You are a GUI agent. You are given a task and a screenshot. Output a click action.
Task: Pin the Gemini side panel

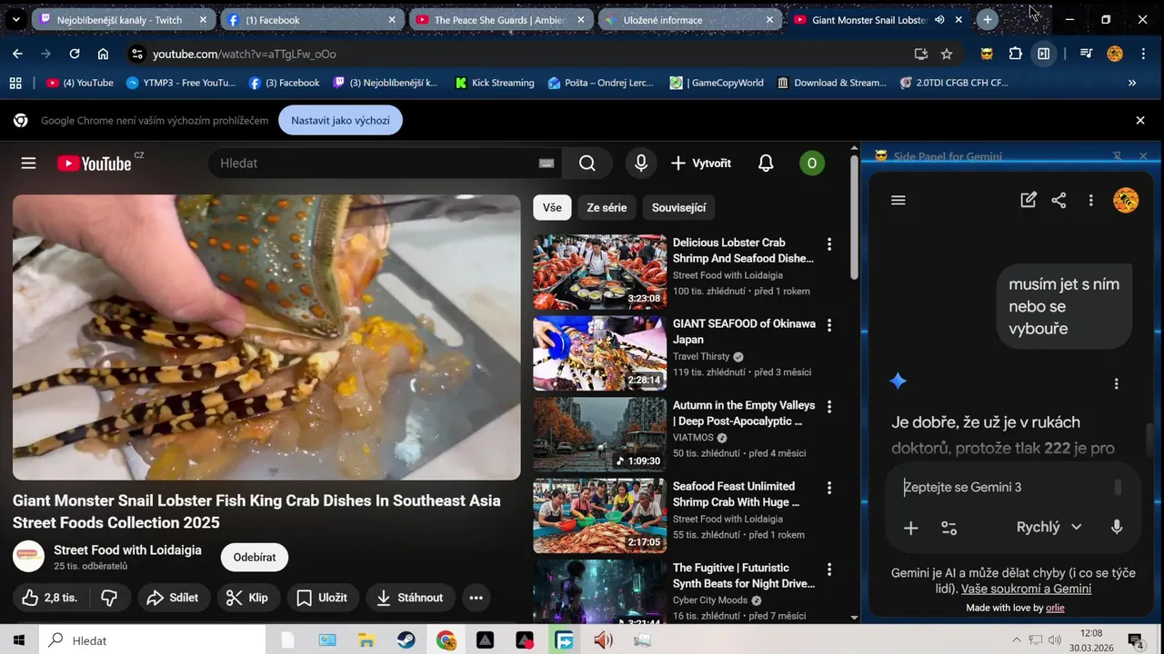tap(1118, 156)
